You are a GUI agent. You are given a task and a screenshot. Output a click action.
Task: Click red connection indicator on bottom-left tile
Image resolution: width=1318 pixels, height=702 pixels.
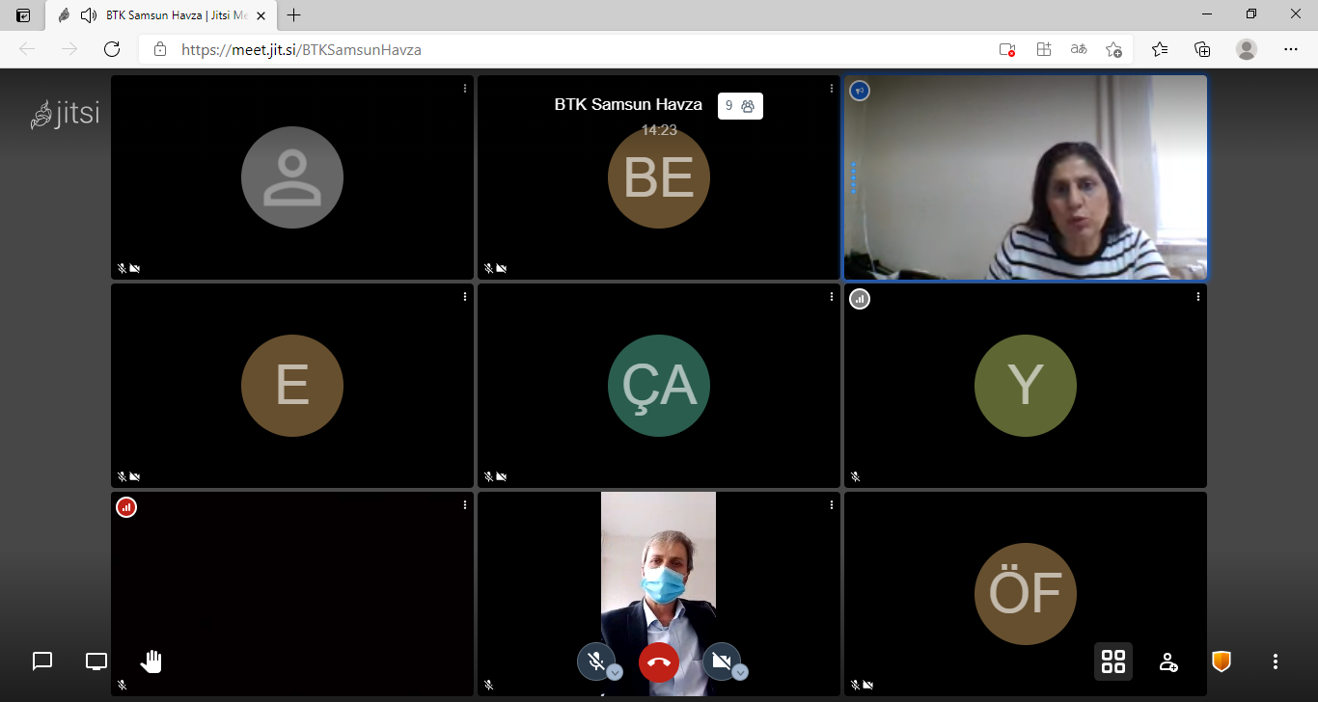click(x=126, y=507)
